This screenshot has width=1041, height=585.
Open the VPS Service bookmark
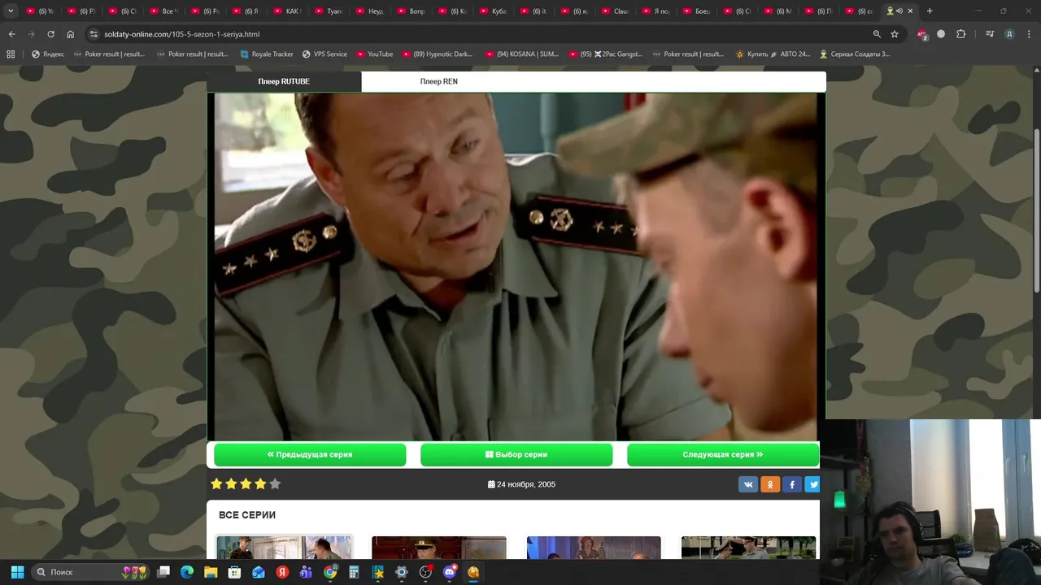pyautogui.click(x=324, y=54)
